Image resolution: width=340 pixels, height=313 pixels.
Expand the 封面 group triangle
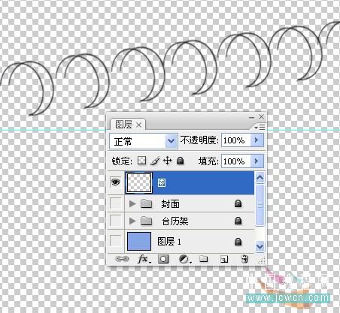click(x=132, y=203)
